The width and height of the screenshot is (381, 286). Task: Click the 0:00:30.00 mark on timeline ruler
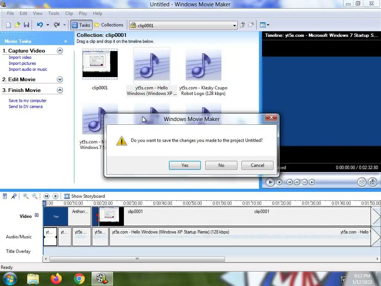[133, 203]
